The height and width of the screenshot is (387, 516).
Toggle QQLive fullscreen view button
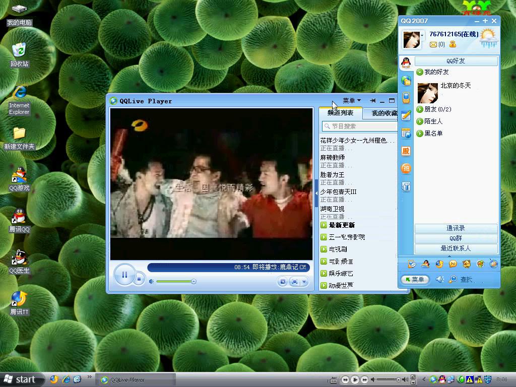point(294,282)
